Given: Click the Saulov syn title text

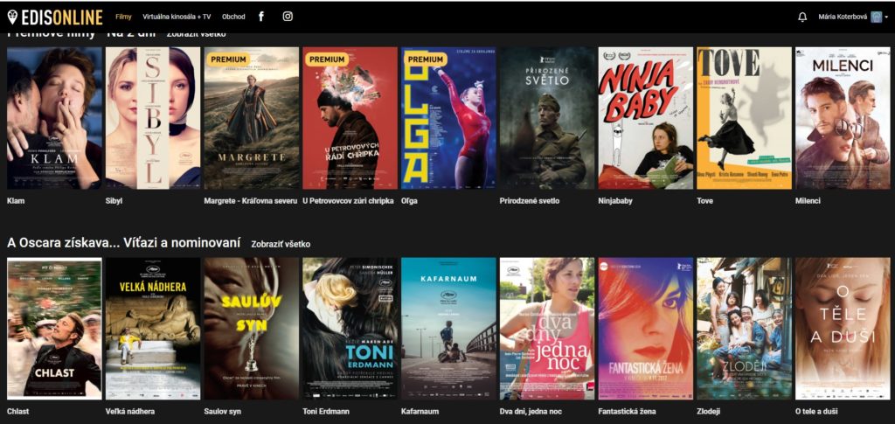Looking at the screenshot, I should [223, 412].
